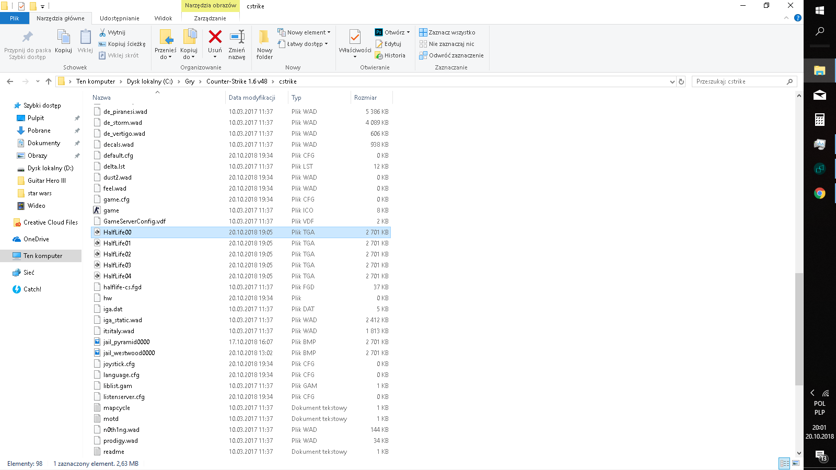Click the Przeszukaj: cstrike search field
Screen dimensions: 836x470
[x=739, y=81]
